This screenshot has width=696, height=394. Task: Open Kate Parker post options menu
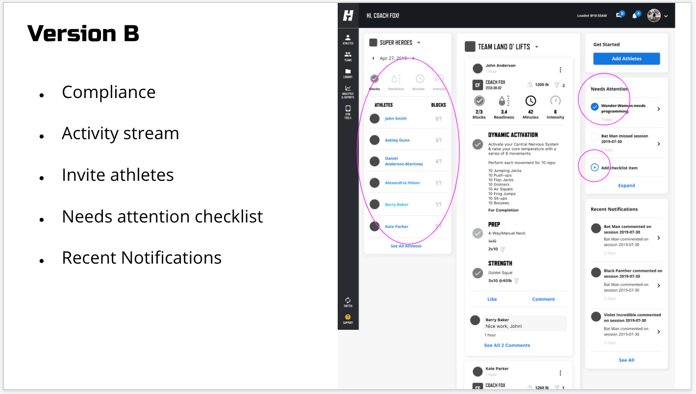coord(560,373)
